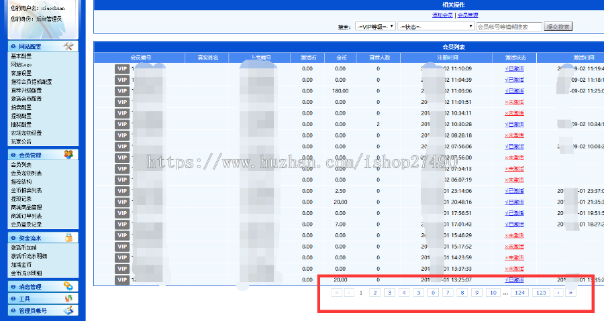The image size is (604, 321).
Task: Click the 注册时间 column header
Action: 446,58
